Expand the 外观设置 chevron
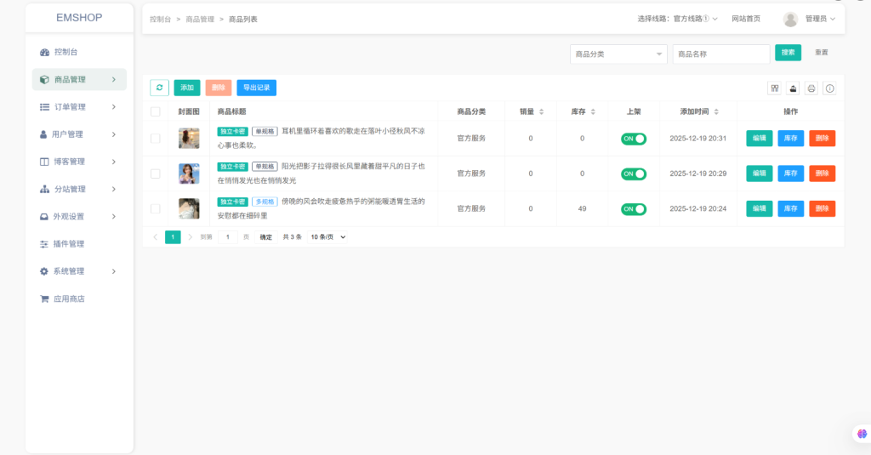 [114, 217]
